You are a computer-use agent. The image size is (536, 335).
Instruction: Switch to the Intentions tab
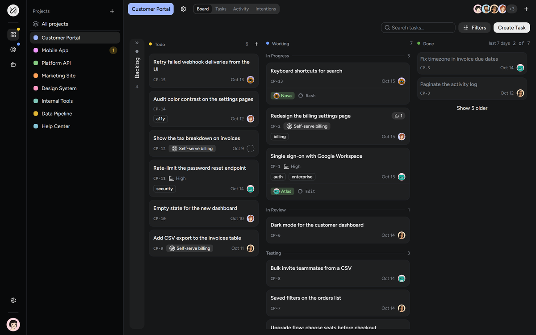click(x=266, y=9)
